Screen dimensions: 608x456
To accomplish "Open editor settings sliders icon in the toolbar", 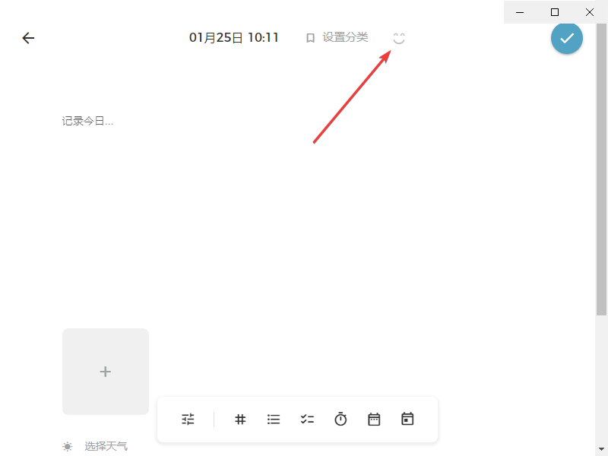I will coord(188,420).
